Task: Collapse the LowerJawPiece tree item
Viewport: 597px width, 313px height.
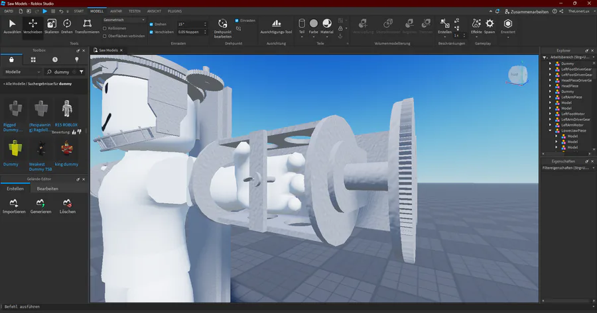Action: click(550, 130)
